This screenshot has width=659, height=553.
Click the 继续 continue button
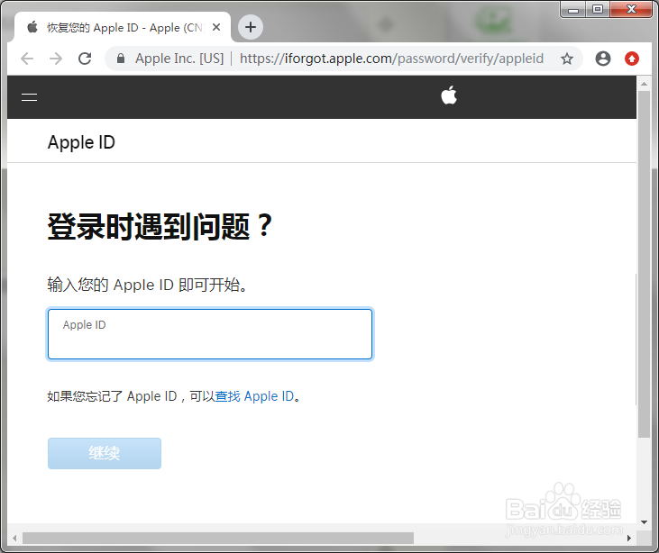tap(105, 454)
